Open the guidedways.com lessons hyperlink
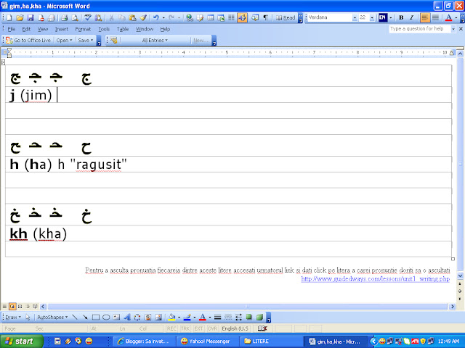The height and width of the screenshot is (348, 465). (375, 278)
